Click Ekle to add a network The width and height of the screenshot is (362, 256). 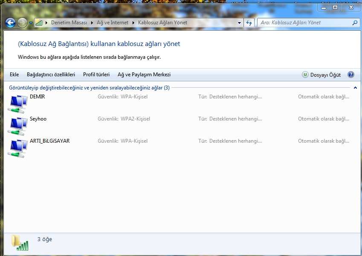(14, 75)
